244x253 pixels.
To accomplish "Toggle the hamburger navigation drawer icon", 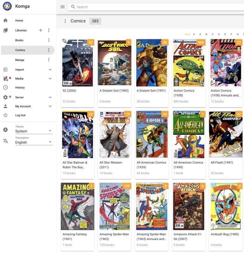I will tap(63, 7).
